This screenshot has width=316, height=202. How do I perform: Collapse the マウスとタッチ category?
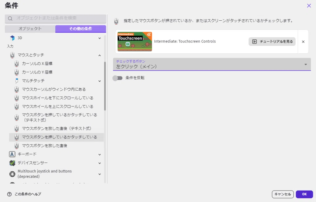click(100, 55)
